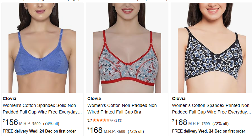Image resolution: width=252 pixels, height=136 pixels.
Task: Click the 74% off discount text
Action: [51, 124]
